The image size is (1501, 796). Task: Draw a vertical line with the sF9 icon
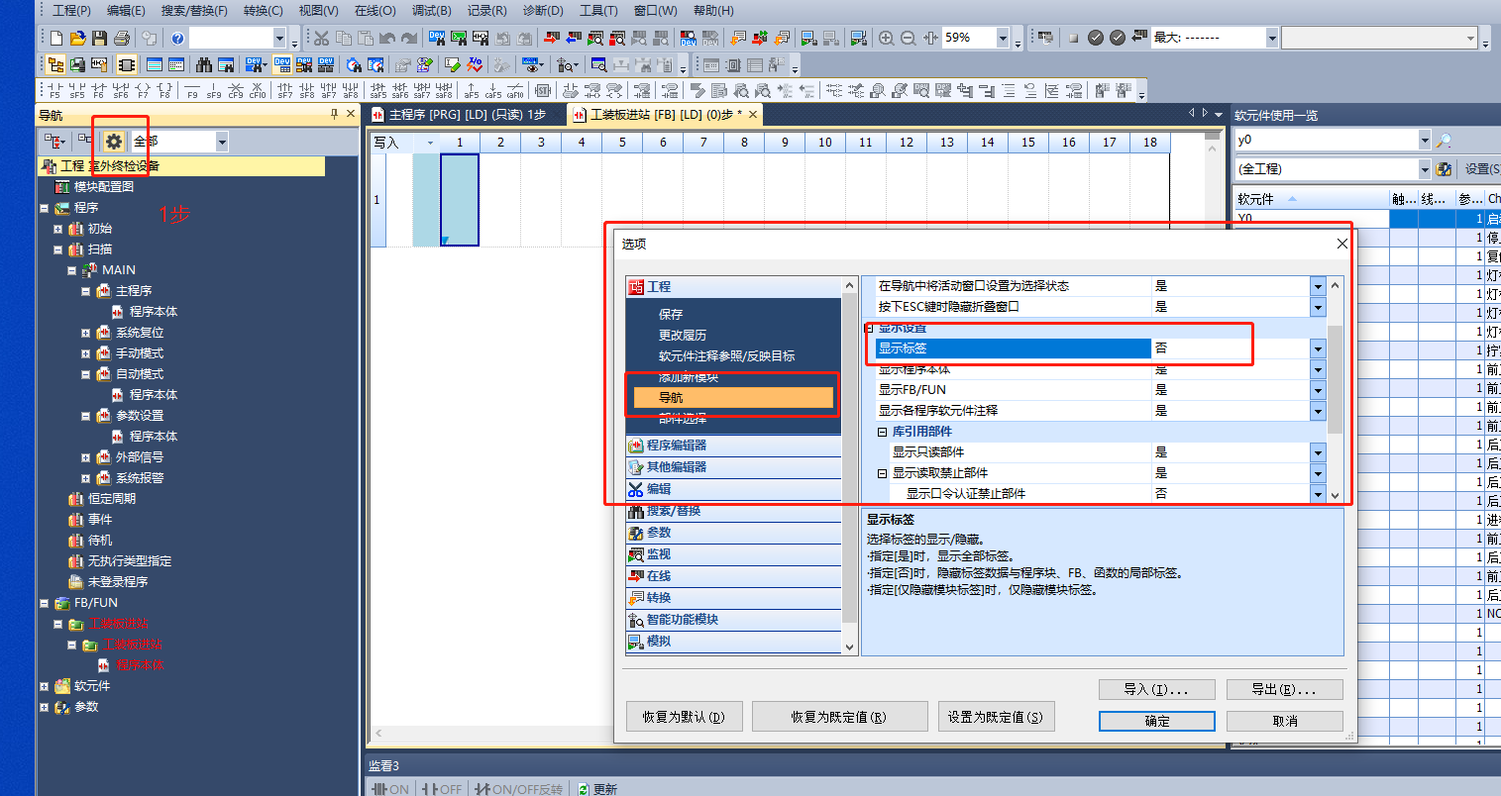coord(214,90)
